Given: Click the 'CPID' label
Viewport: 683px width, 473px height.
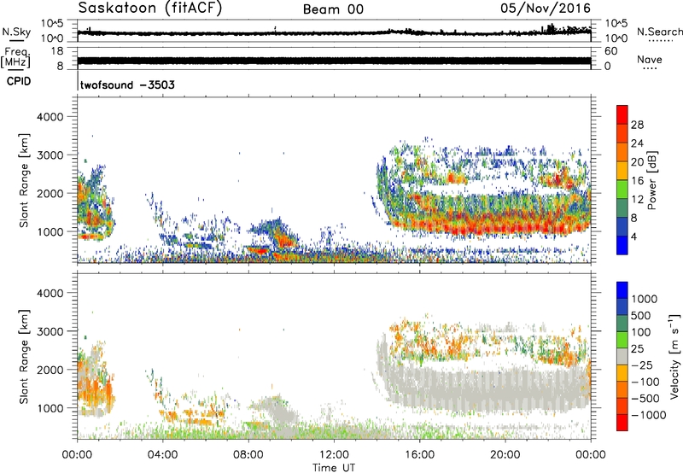Looking at the screenshot, I should [x=19, y=81].
